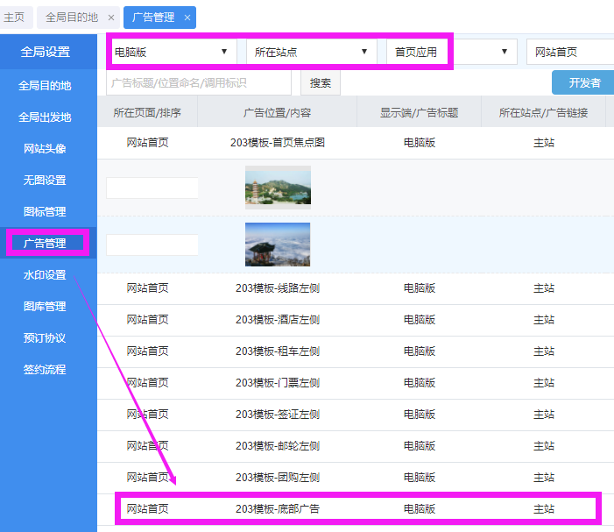614x532 pixels.
Task: Close the 全局目的地 tab
Action: 110,18
